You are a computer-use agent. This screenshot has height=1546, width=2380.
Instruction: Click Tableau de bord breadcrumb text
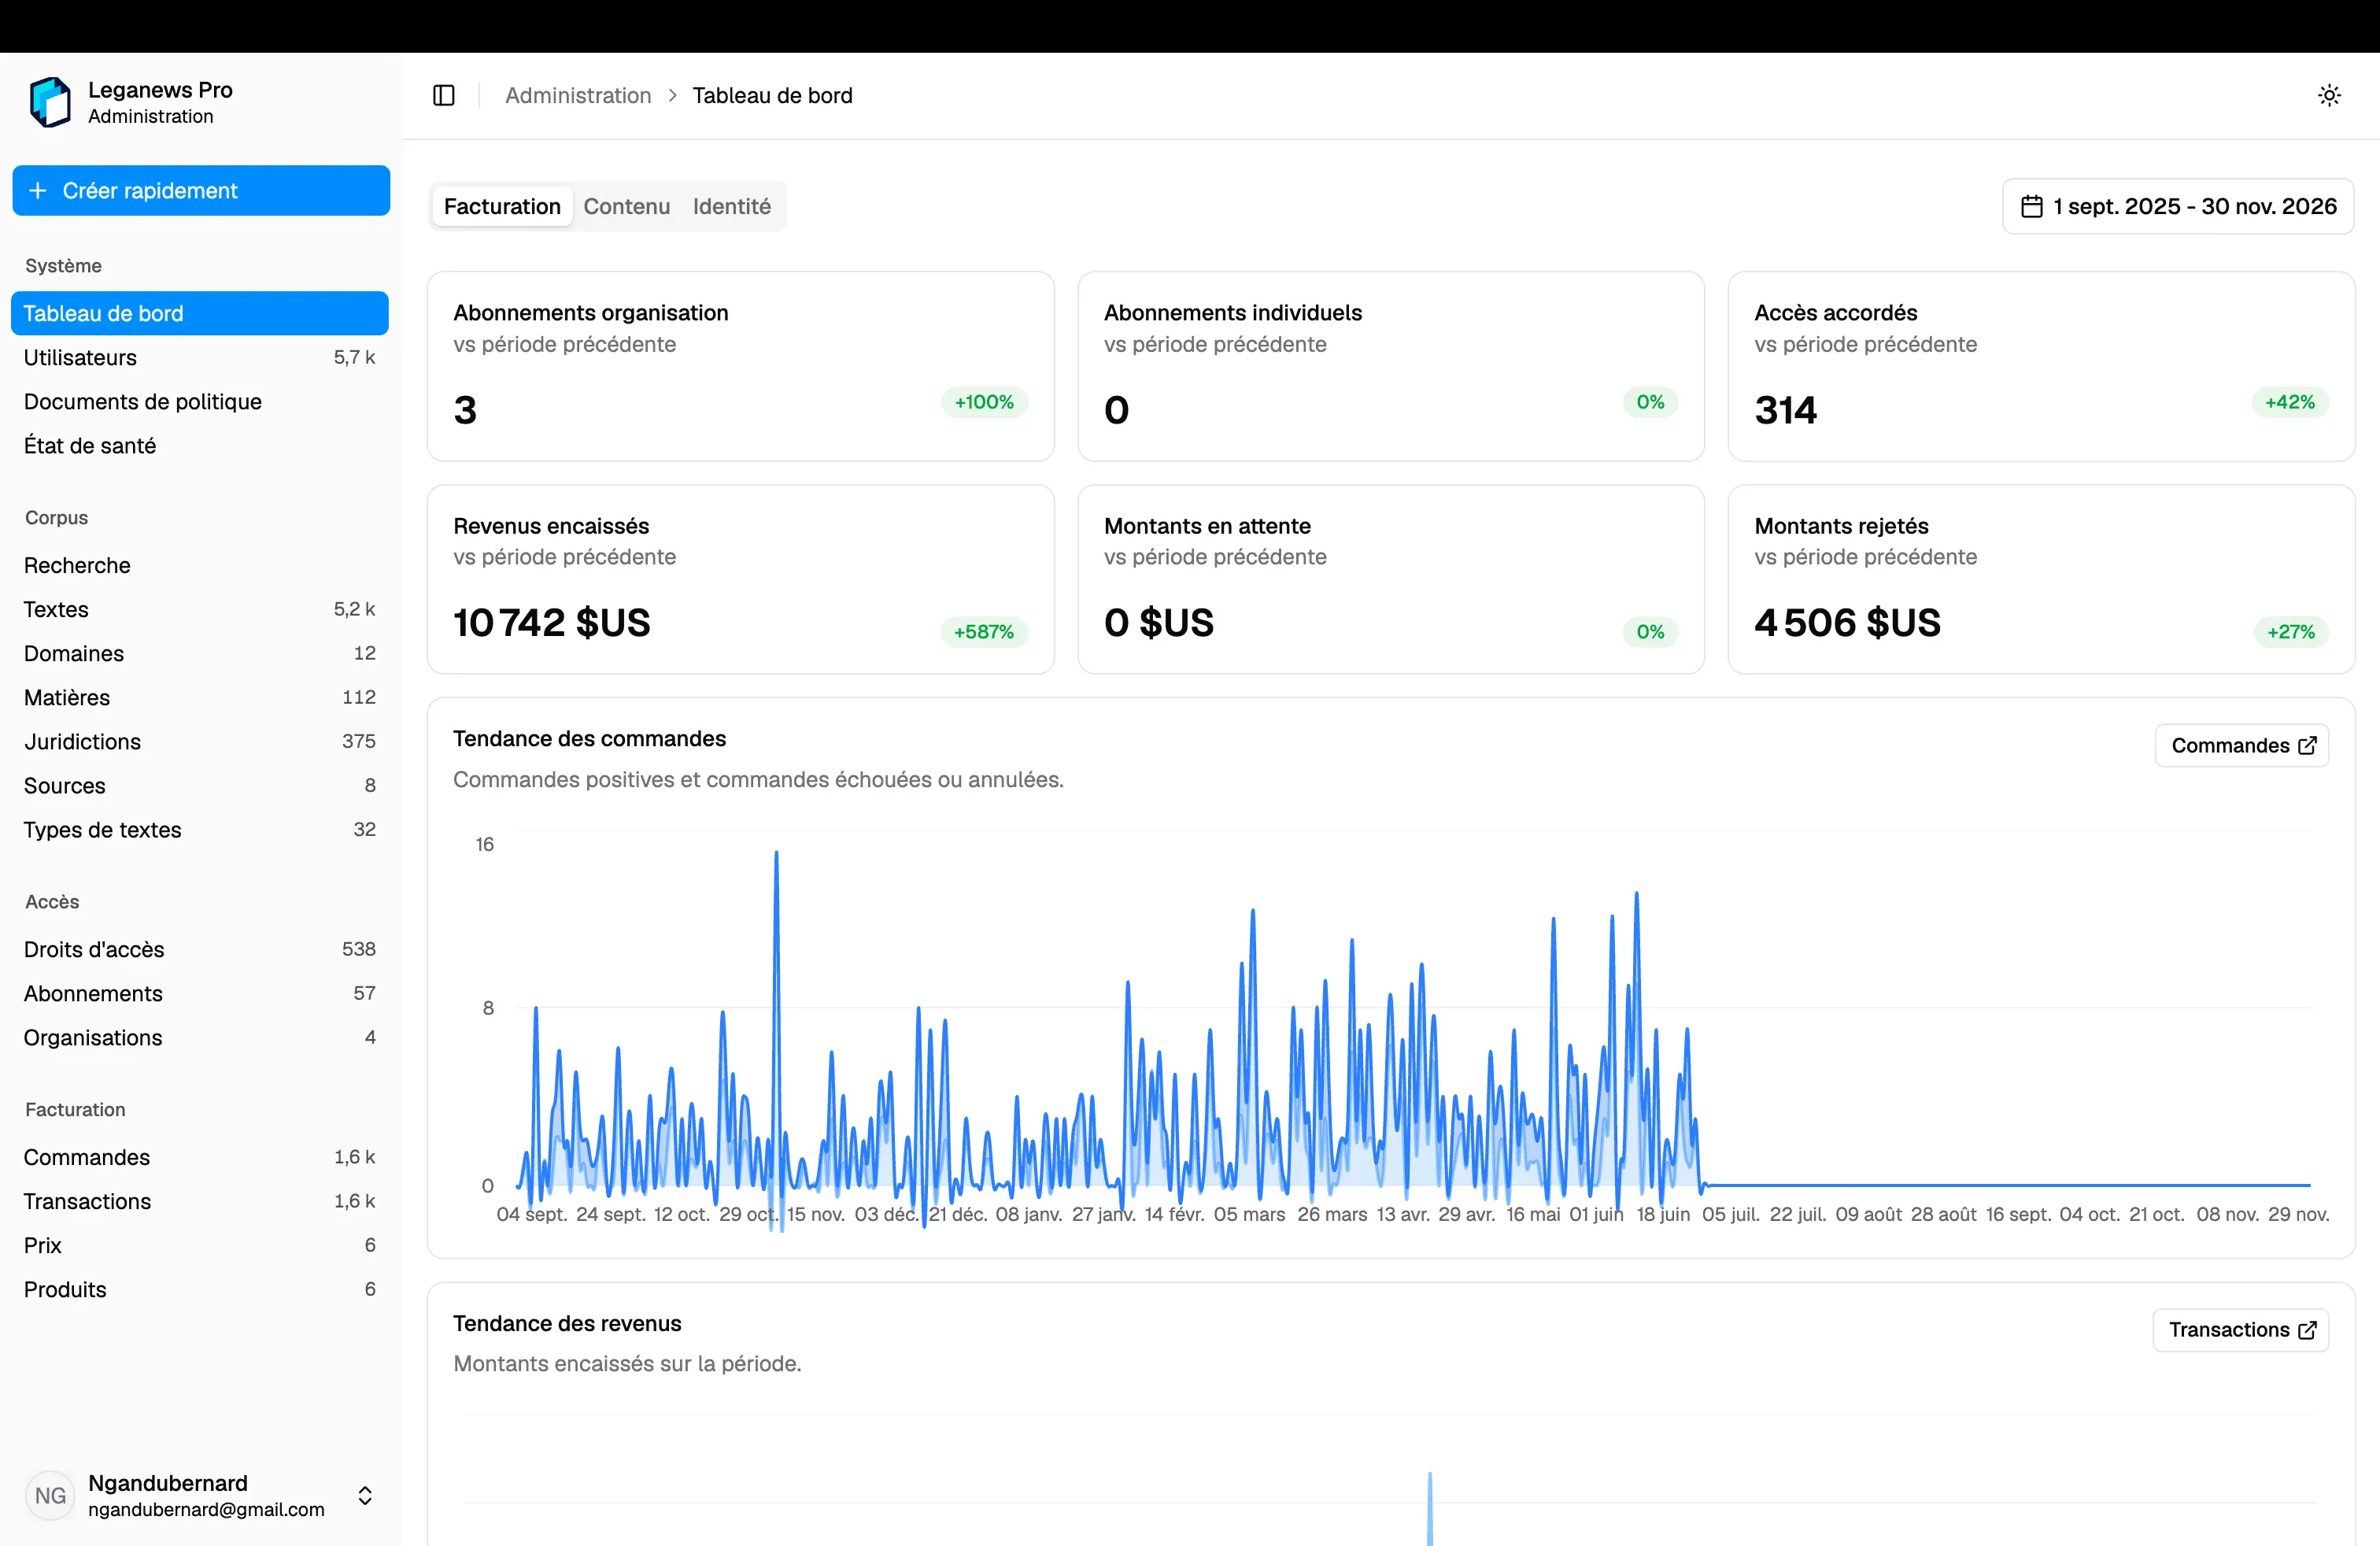pos(772,95)
